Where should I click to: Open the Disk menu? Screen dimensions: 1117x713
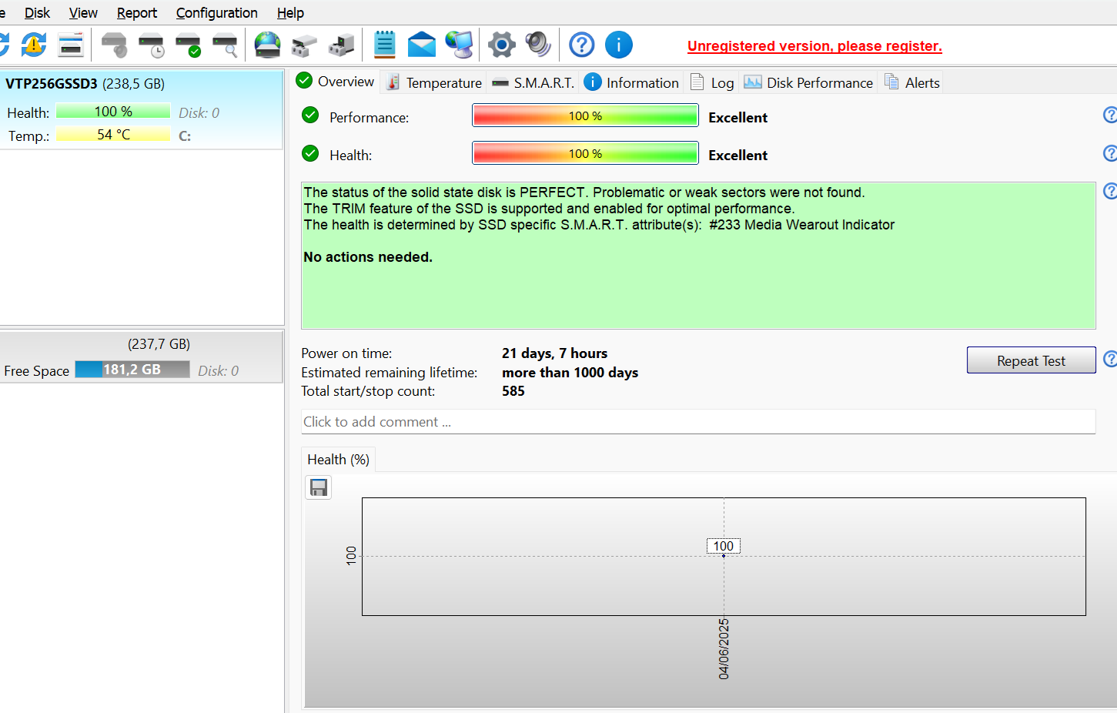point(37,13)
